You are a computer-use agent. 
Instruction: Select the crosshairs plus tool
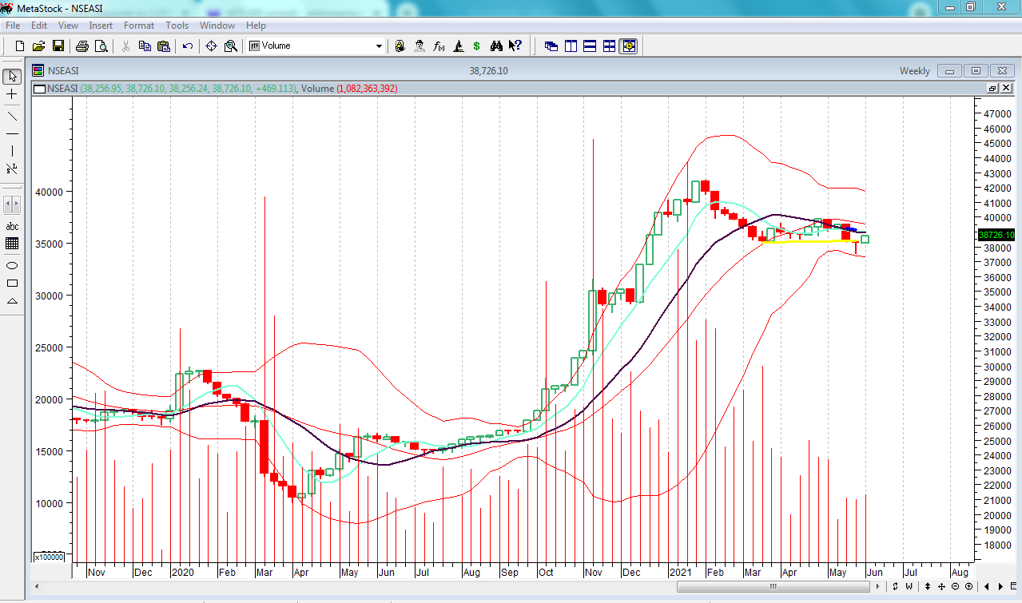pos(12,94)
